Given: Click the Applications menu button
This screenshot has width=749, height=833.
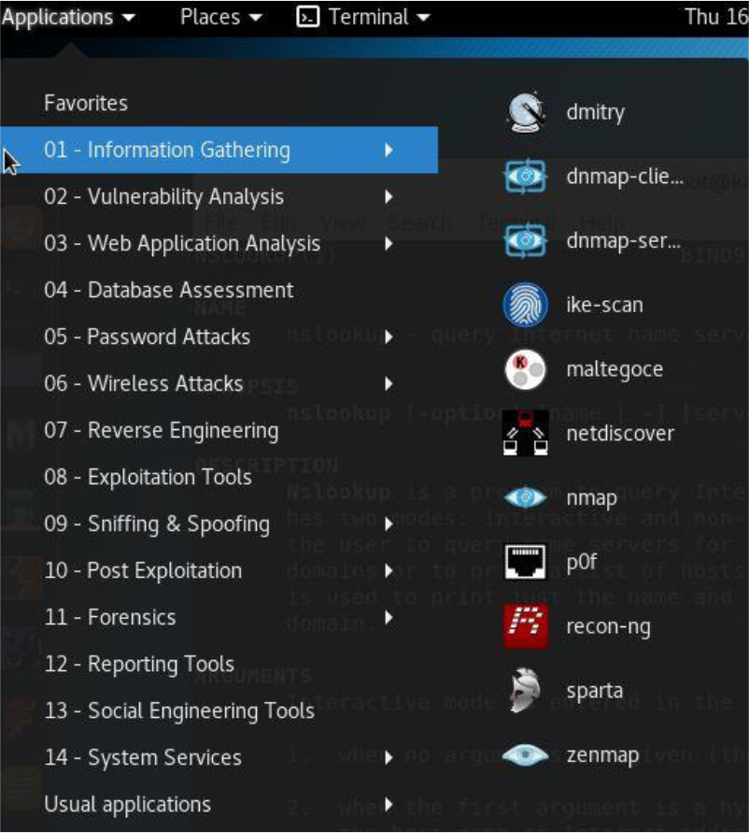Looking at the screenshot, I should (x=68, y=17).
